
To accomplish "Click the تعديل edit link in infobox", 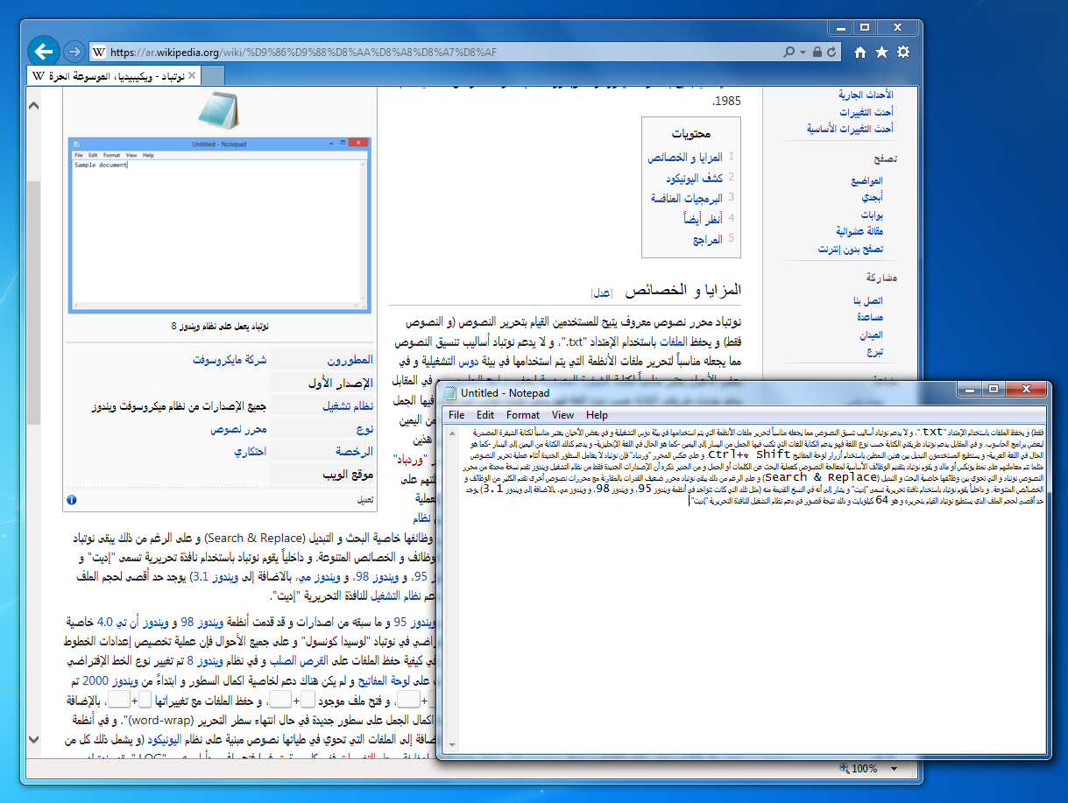I will tap(364, 501).
